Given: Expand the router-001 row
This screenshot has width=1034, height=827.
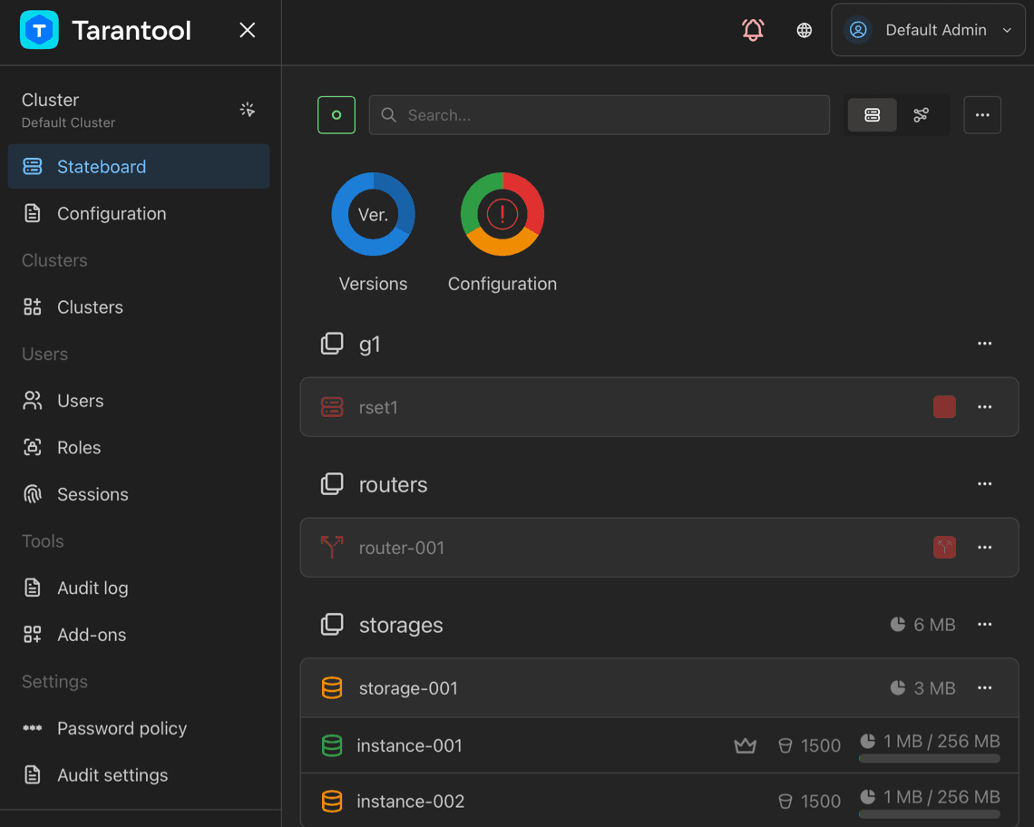Looking at the screenshot, I should pos(659,548).
